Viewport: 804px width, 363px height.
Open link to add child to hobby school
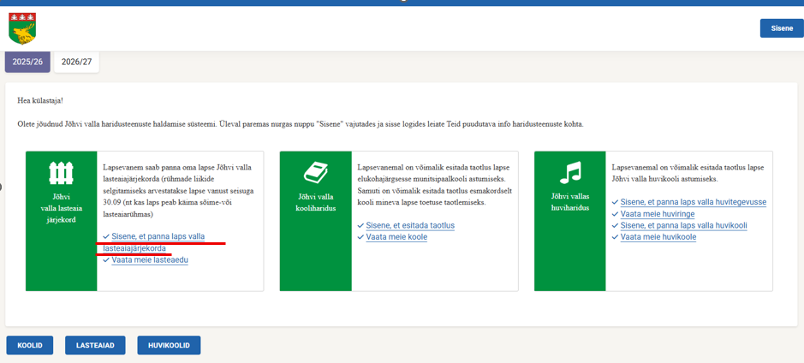pos(683,225)
